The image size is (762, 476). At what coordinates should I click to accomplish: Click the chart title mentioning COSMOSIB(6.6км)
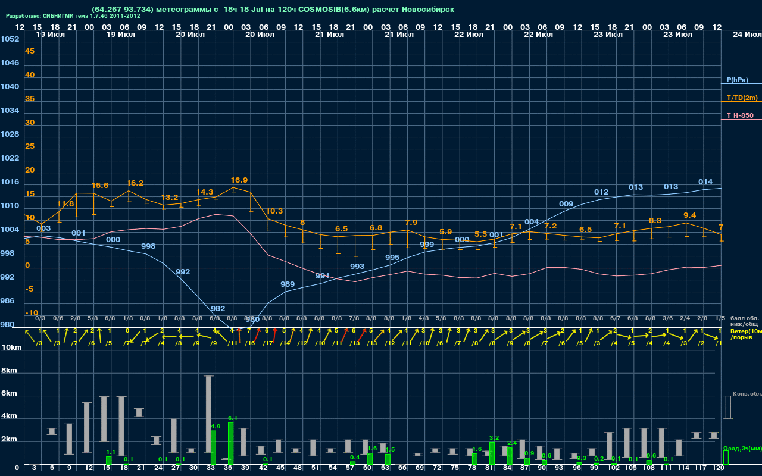(x=273, y=10)
